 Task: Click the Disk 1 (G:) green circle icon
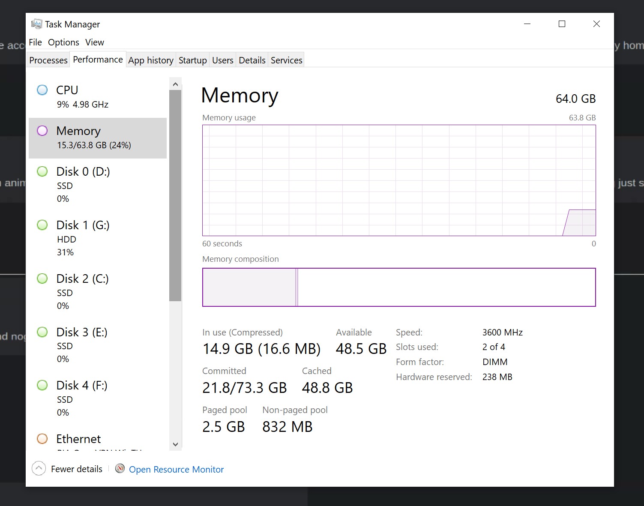[x=42, y=225]
